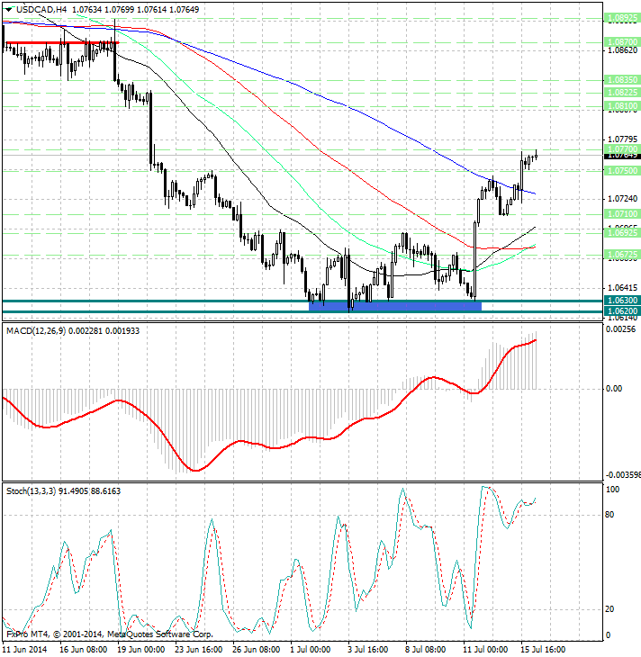Click the Stochastic 80 level label
The image size is (641, 657).
click(x=609, y=515)
